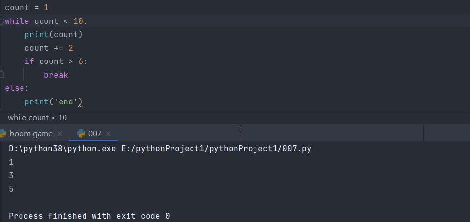Click the fold end marker beside break

pos(2,75)
